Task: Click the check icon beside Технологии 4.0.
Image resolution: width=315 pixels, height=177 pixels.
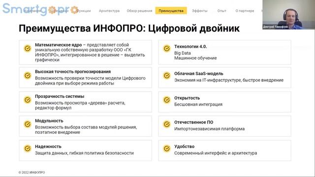Action: tap(167, 48)
